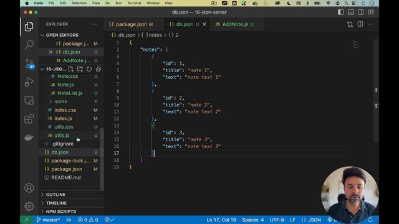
Task: Open editor more actions ellipsis menu
Action: click(x=370, y=24)
